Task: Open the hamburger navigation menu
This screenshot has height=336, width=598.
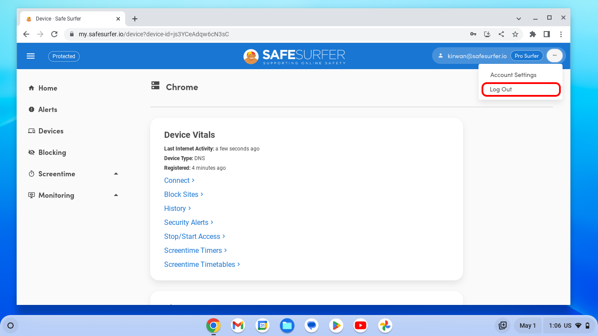Action: [31, 56]
